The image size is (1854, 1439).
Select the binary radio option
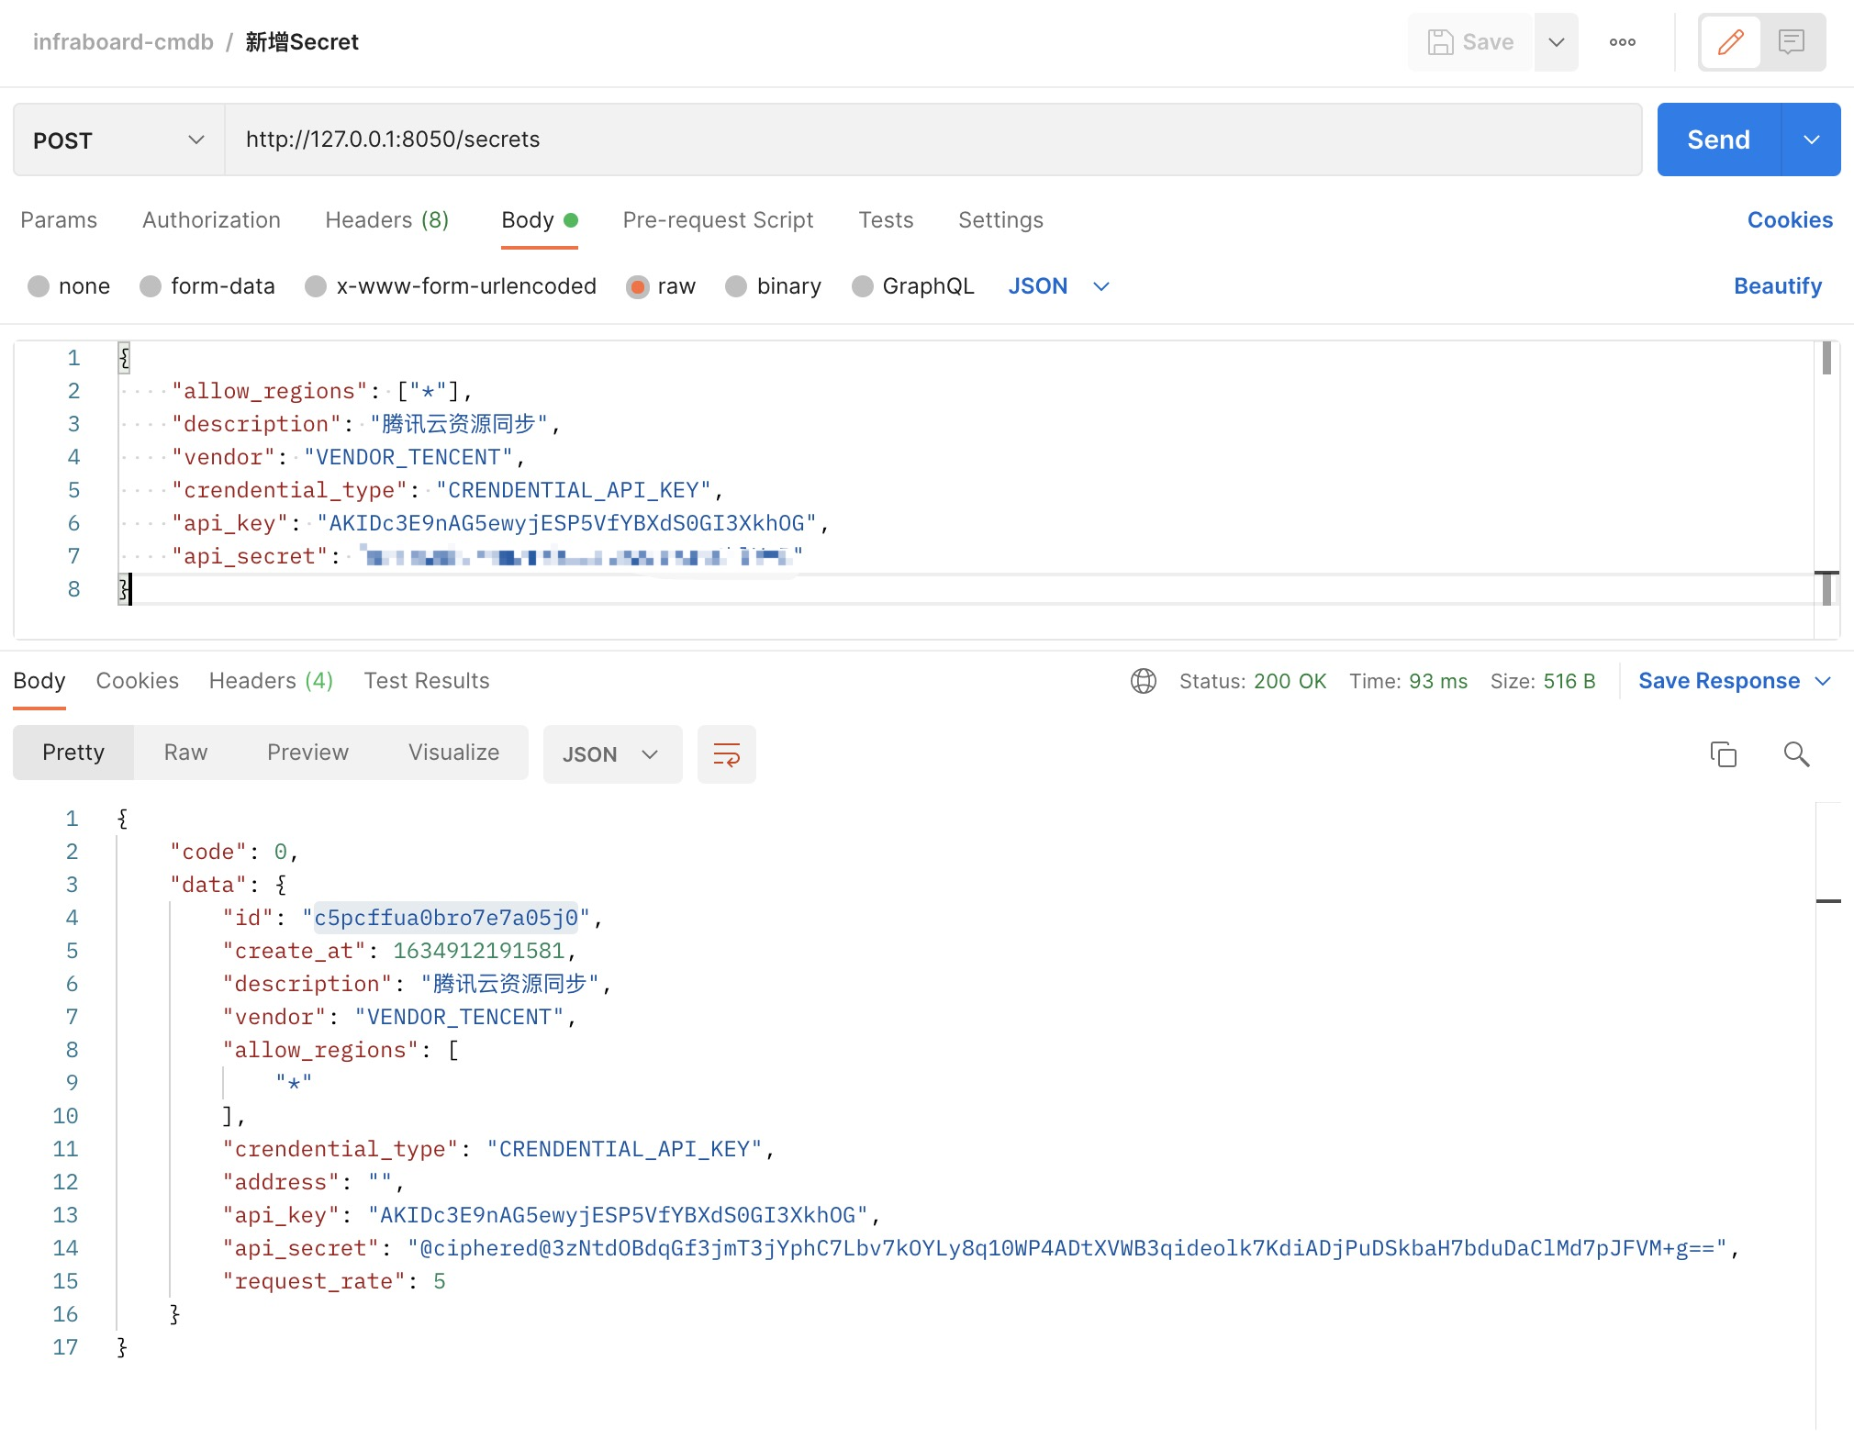click(x=736, y=286)
